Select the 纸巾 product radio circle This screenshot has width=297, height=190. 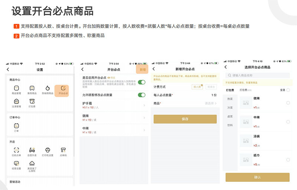[288, 160]
